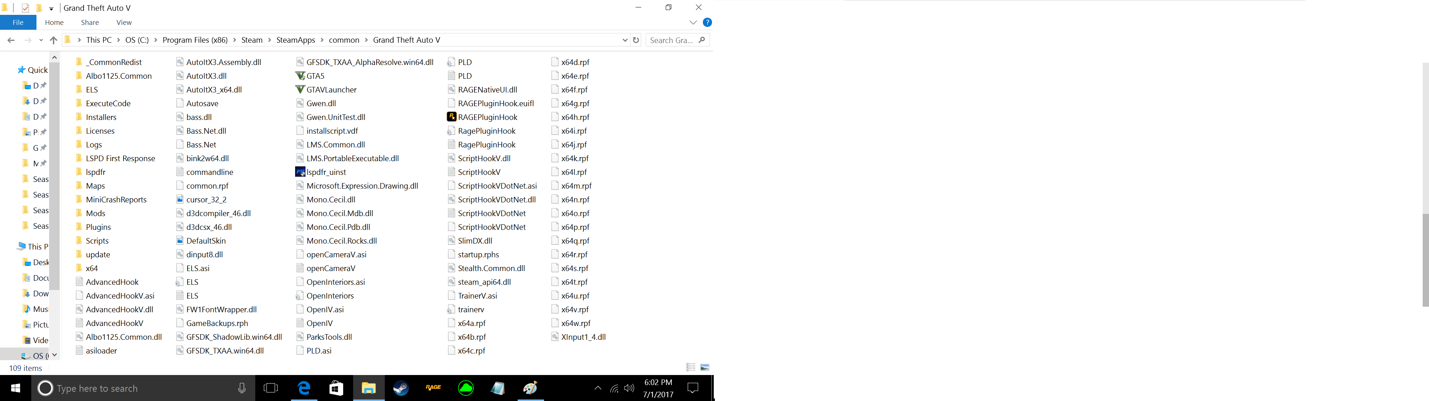1429x401 pixels.
Task: Switch to large icons view button
Action: [x=705, y=368]
